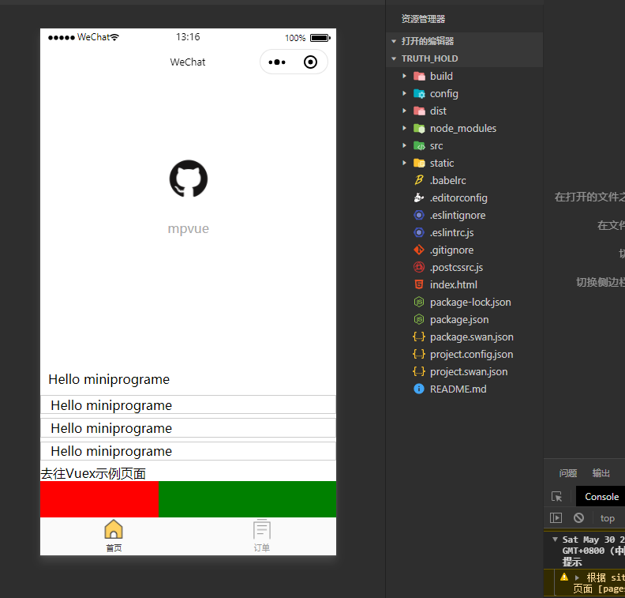
Task: Click the green color block
Action: tap(248, 499)
